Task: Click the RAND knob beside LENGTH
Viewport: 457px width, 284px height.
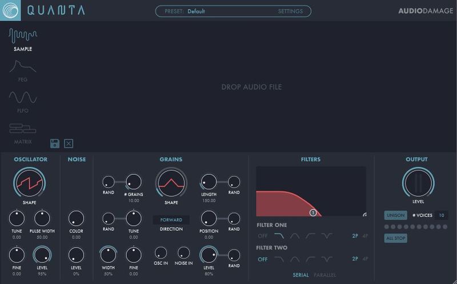Action: pyautogui.click(x=234, y=182)
